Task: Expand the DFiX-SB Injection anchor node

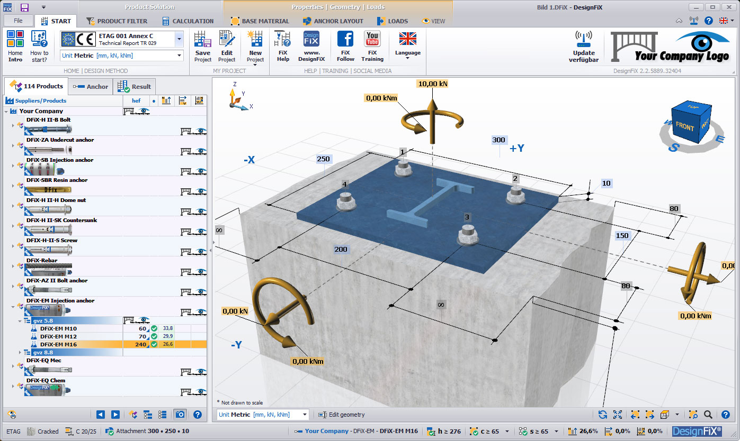Action: coord(13,165)
